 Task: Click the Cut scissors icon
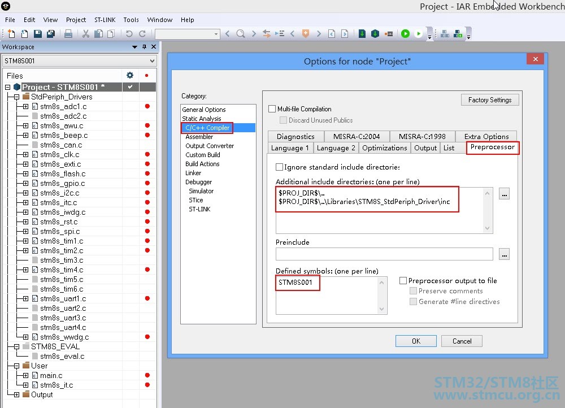click(86, 34)
